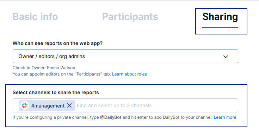Click the 'Select channels to share the reports' heading

click(56, 92)
